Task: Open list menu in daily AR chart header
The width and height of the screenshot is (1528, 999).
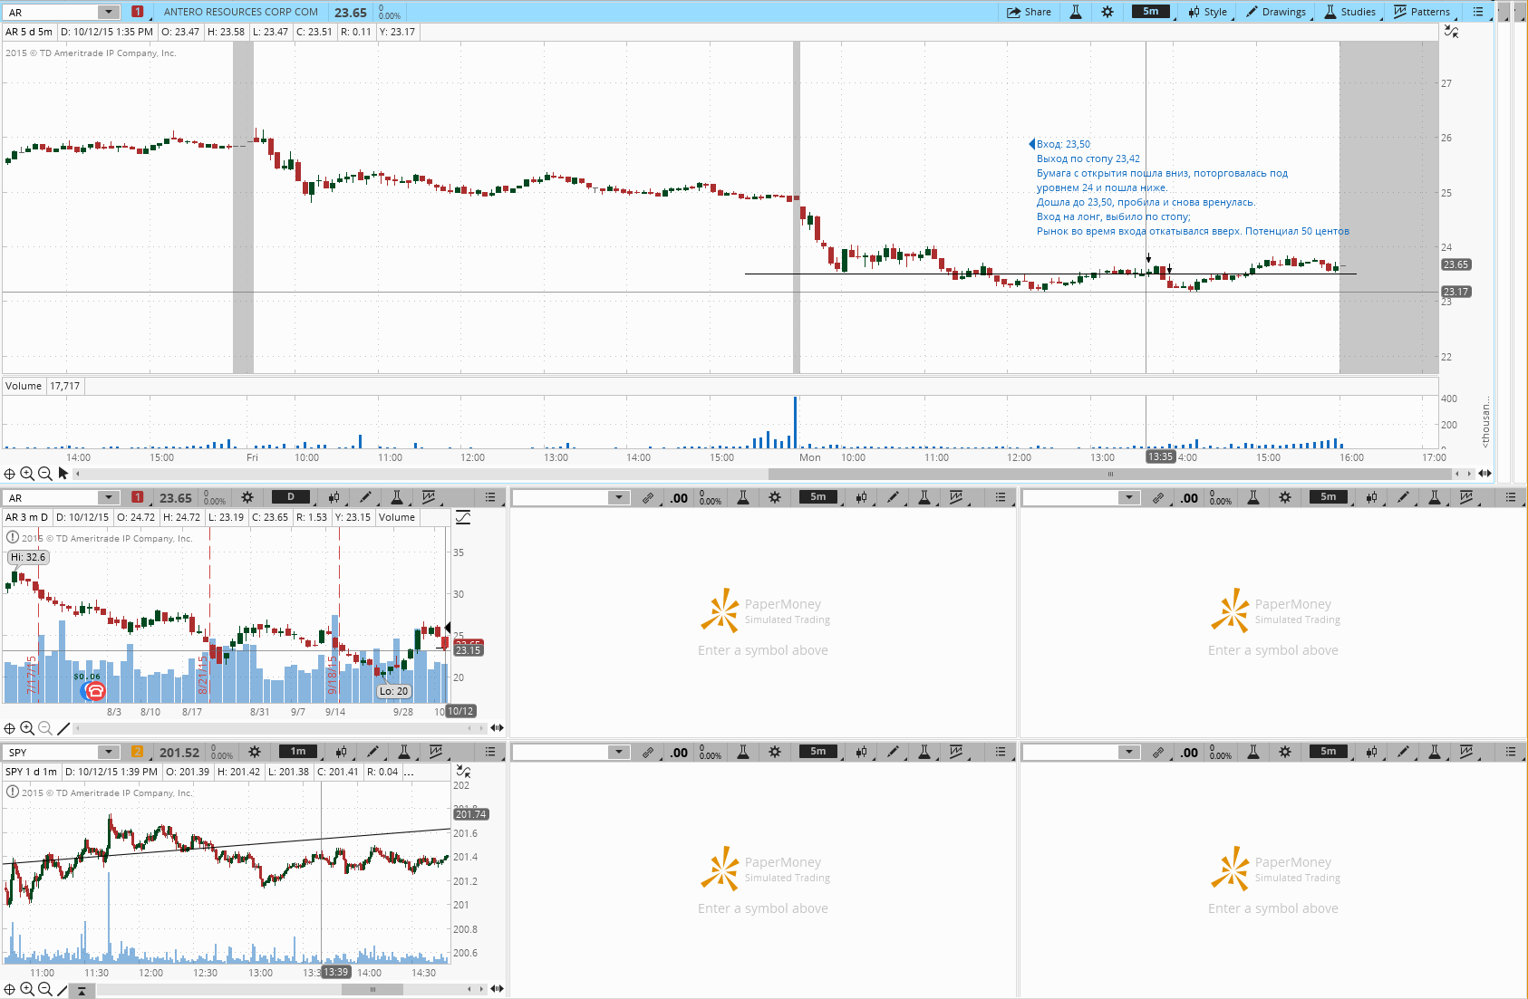Action: [490, 497]
